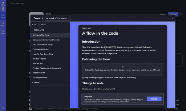Open notifications bell in sidebar
This screenshot has width=186, height=111.
pos(3,108)
